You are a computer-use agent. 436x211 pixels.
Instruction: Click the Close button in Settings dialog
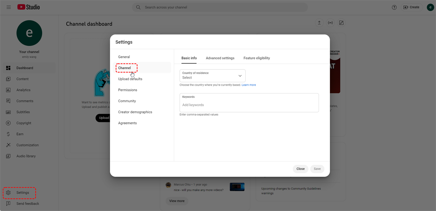[x=300, y=169]
